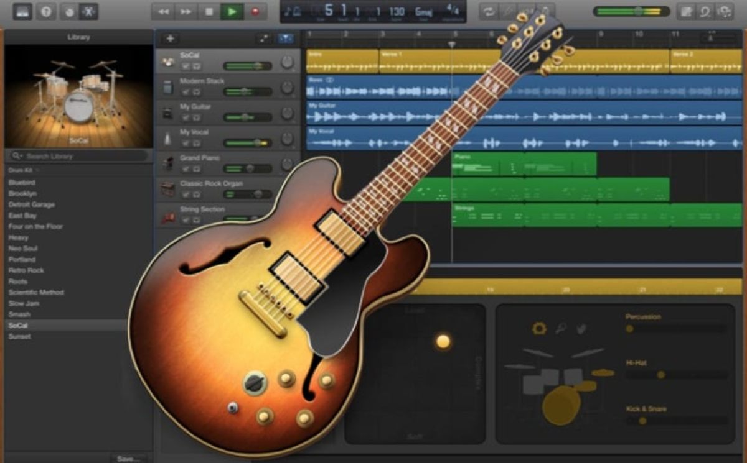Solo the My Guitar track
Image resolution: width=747 pixels, height=463 pixels.
(196, 117)
